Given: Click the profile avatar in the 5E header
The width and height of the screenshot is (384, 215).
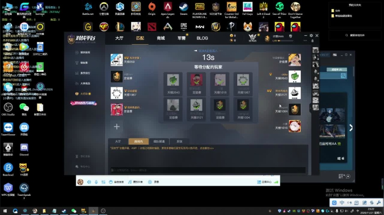Looking at the screenshot, I should [267, 38].
